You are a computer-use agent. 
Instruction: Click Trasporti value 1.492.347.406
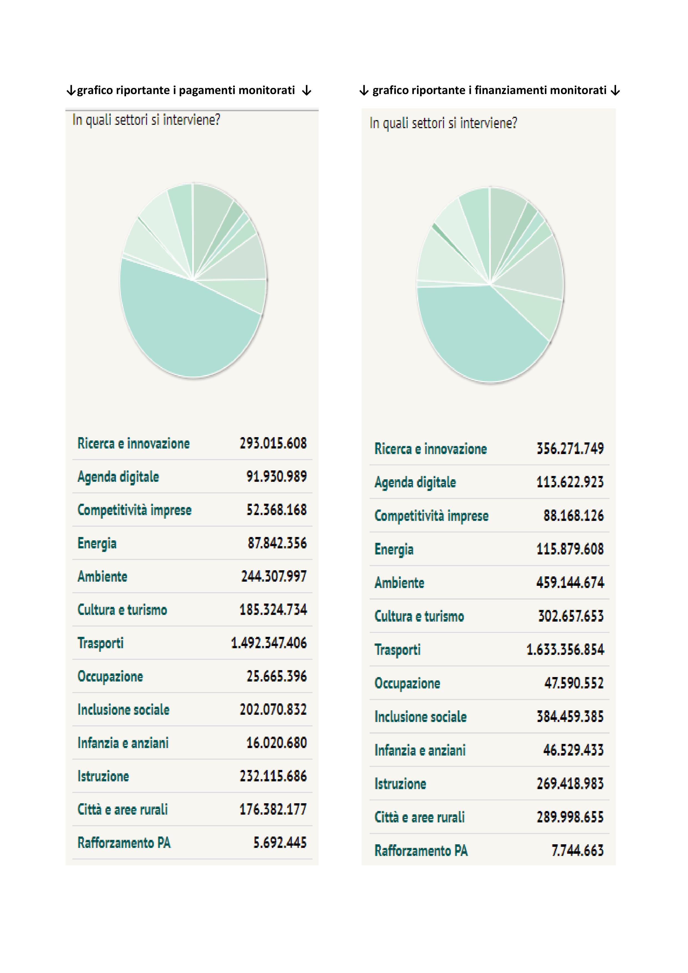click(x=269, y=643)
